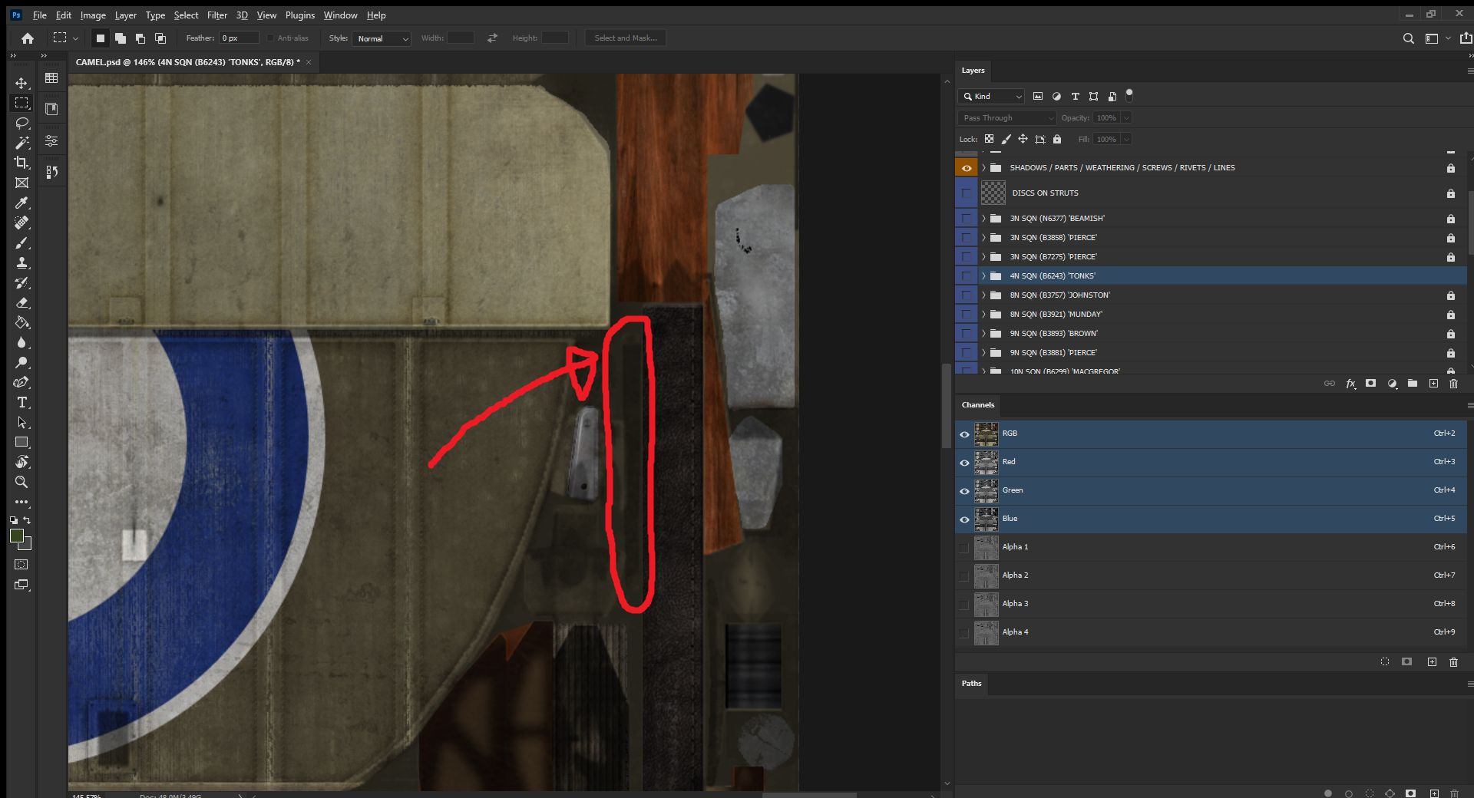Select the 8N SQN (B3757) 'JOHNSTON' layer group
Screen dimensions: 1474x798
coord(1059,295)
